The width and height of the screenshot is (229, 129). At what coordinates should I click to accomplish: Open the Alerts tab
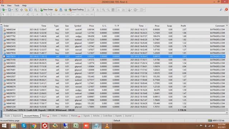(55, 116)
